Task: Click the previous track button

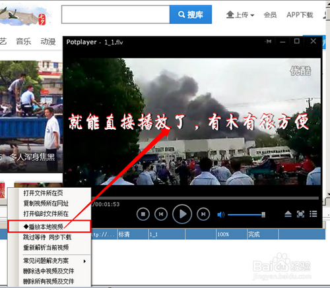Action: pos(161,214)
